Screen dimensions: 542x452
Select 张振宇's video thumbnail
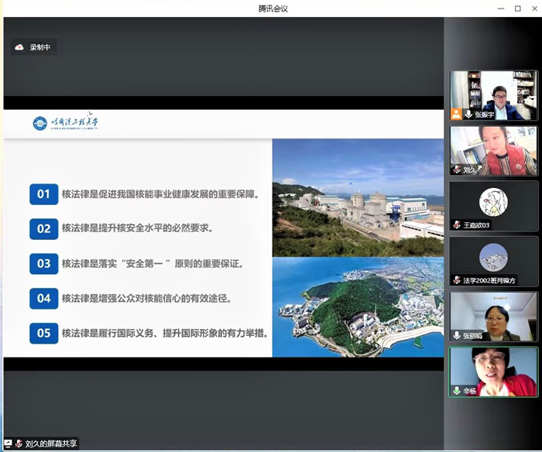493,93
